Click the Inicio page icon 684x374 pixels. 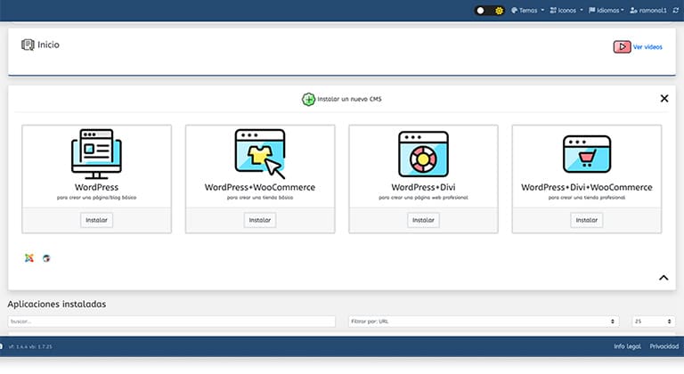click(x=28, y=45)
